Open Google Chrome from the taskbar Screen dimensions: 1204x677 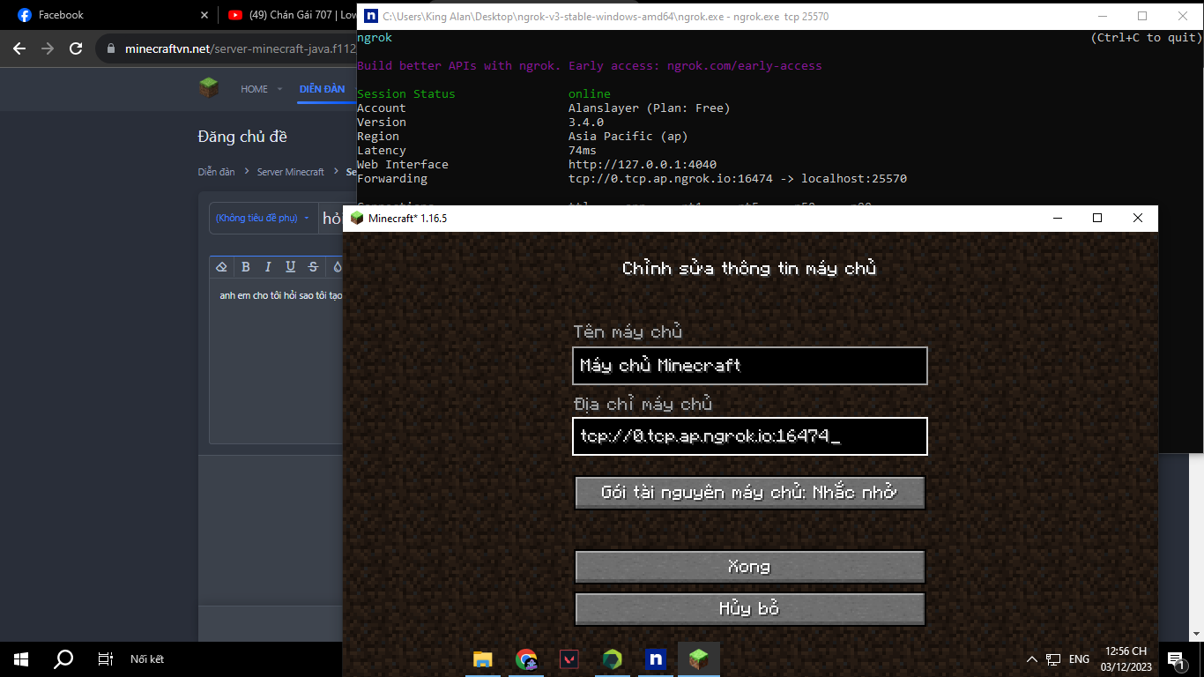pos(526,659)
